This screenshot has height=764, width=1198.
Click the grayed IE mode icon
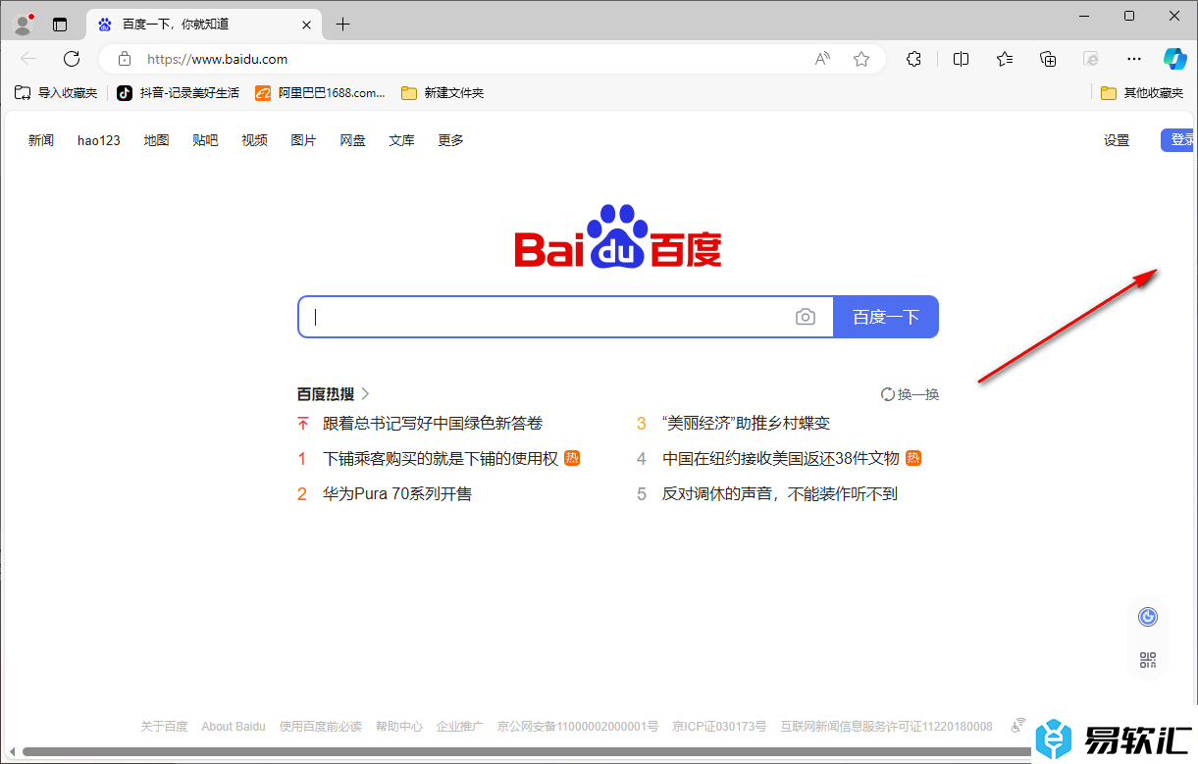click(x=1091, y=59)
